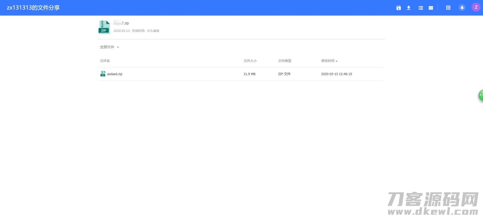
Task: Go to 全部文件 breadcrumb
Action: [107, 47]
